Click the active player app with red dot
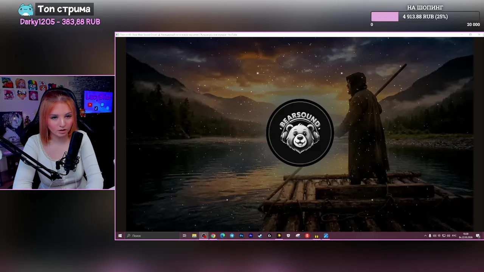The height and width of the screenshot is (272, 484). tap(204, 236)
